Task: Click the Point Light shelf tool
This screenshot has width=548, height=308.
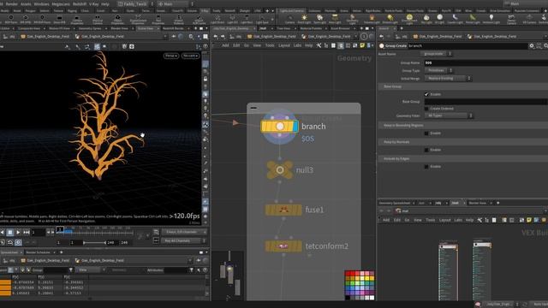Action: pos(304,19)
